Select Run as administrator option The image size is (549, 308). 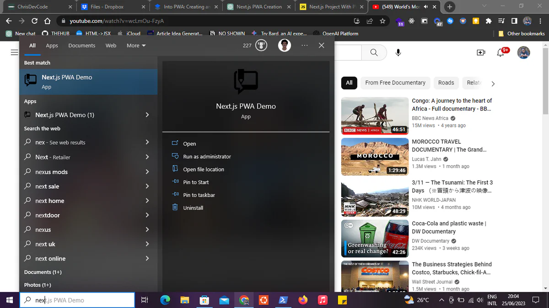(207, 157)
